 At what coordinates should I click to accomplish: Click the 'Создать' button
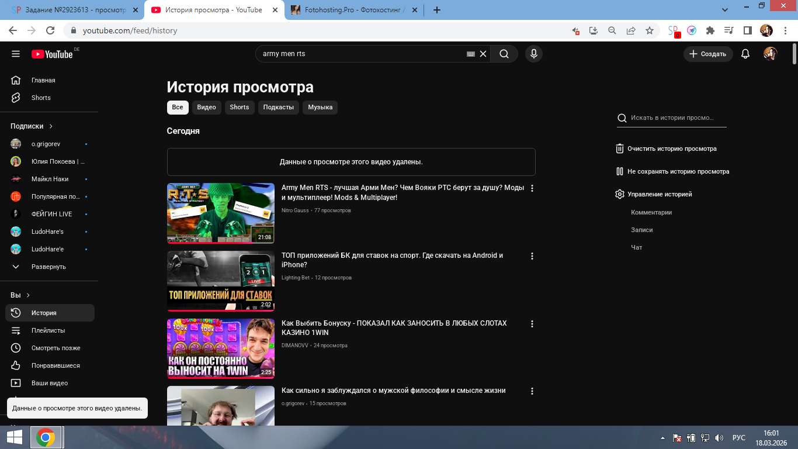coord(708,54)
